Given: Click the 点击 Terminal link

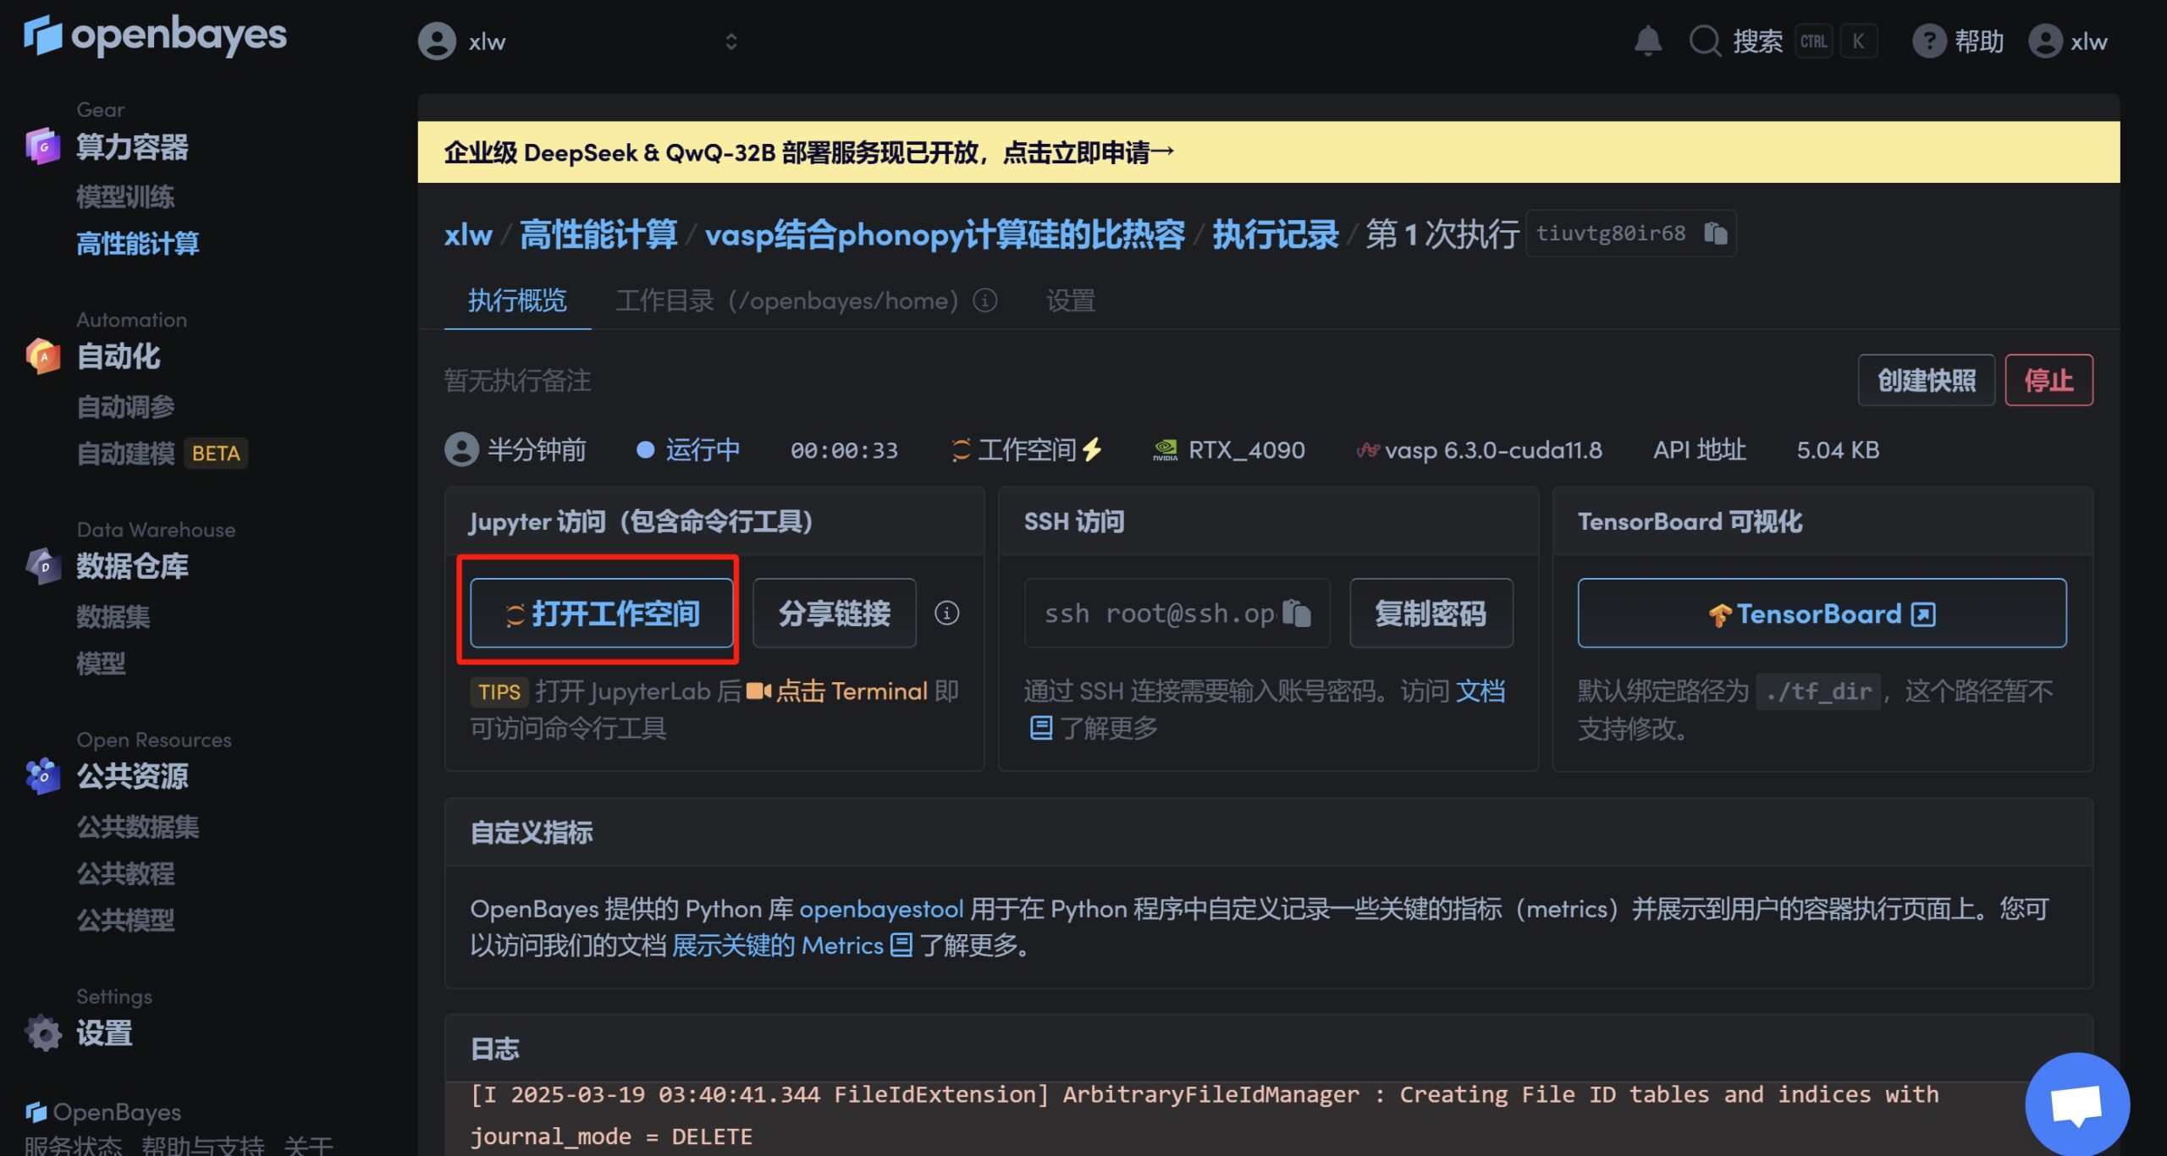Looking at the screenshot, I should pyautogui.click(x=852, y=691).
